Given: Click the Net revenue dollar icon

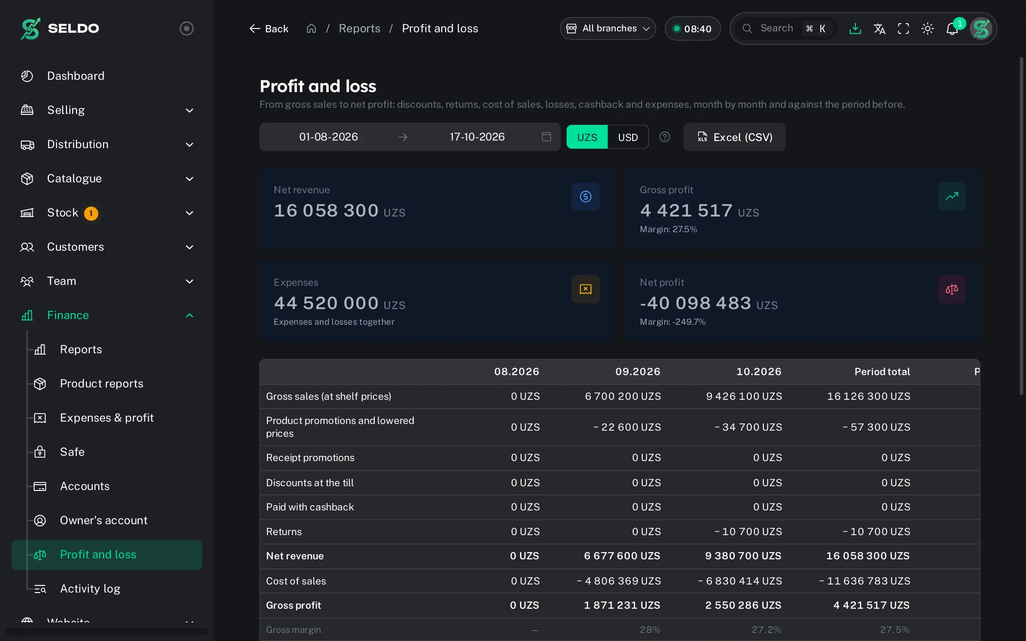Looking at the screenshot, I should [586, 197].
